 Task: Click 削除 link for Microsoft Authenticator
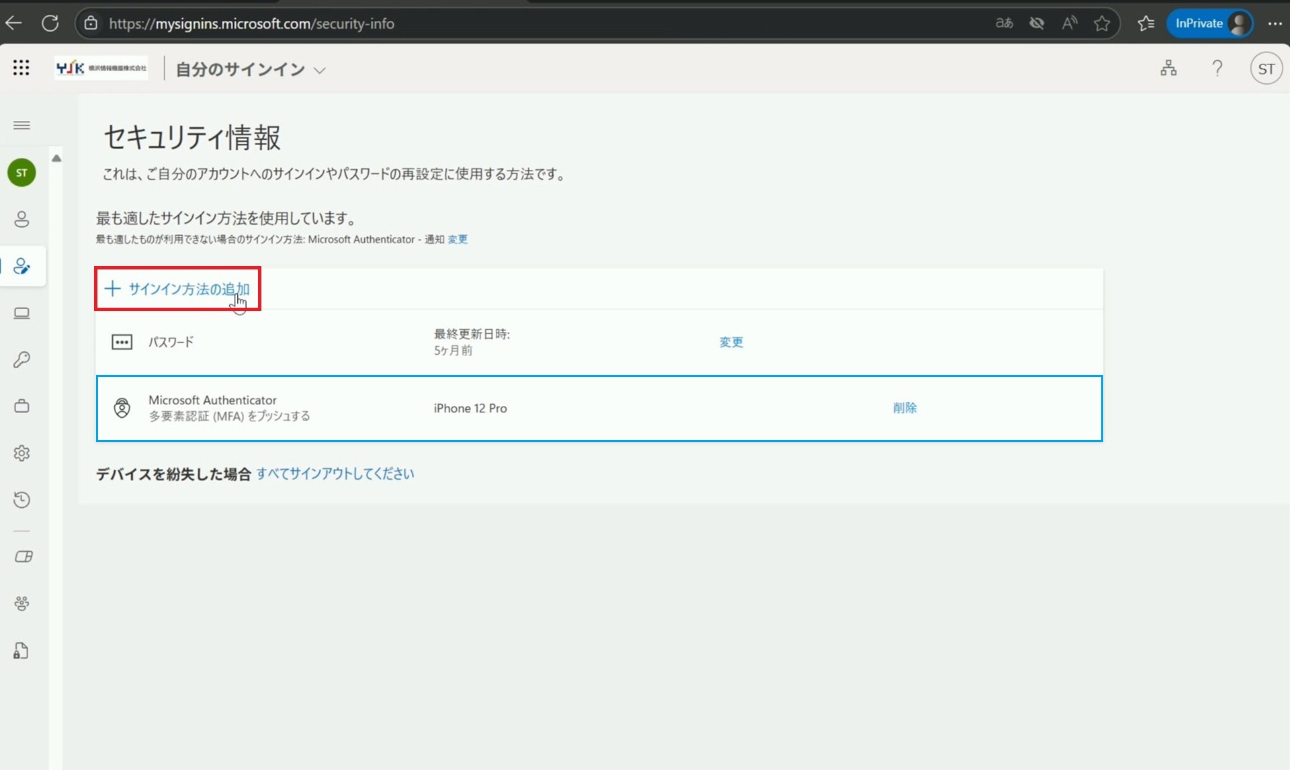click(x=904, y=408)
